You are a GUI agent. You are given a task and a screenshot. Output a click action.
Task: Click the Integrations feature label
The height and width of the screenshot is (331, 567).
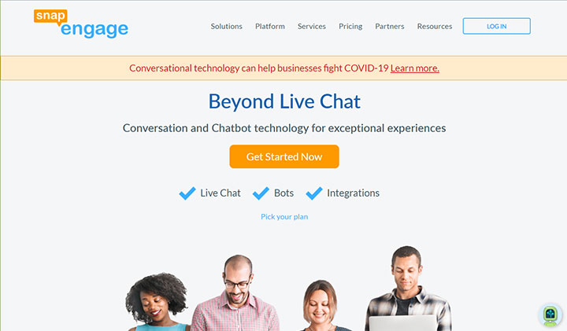click(x=353, y=193)
